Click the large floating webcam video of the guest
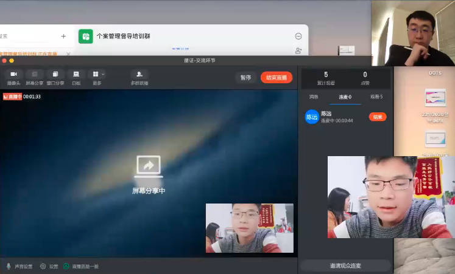The image size is (455, 274). (391, 197)
